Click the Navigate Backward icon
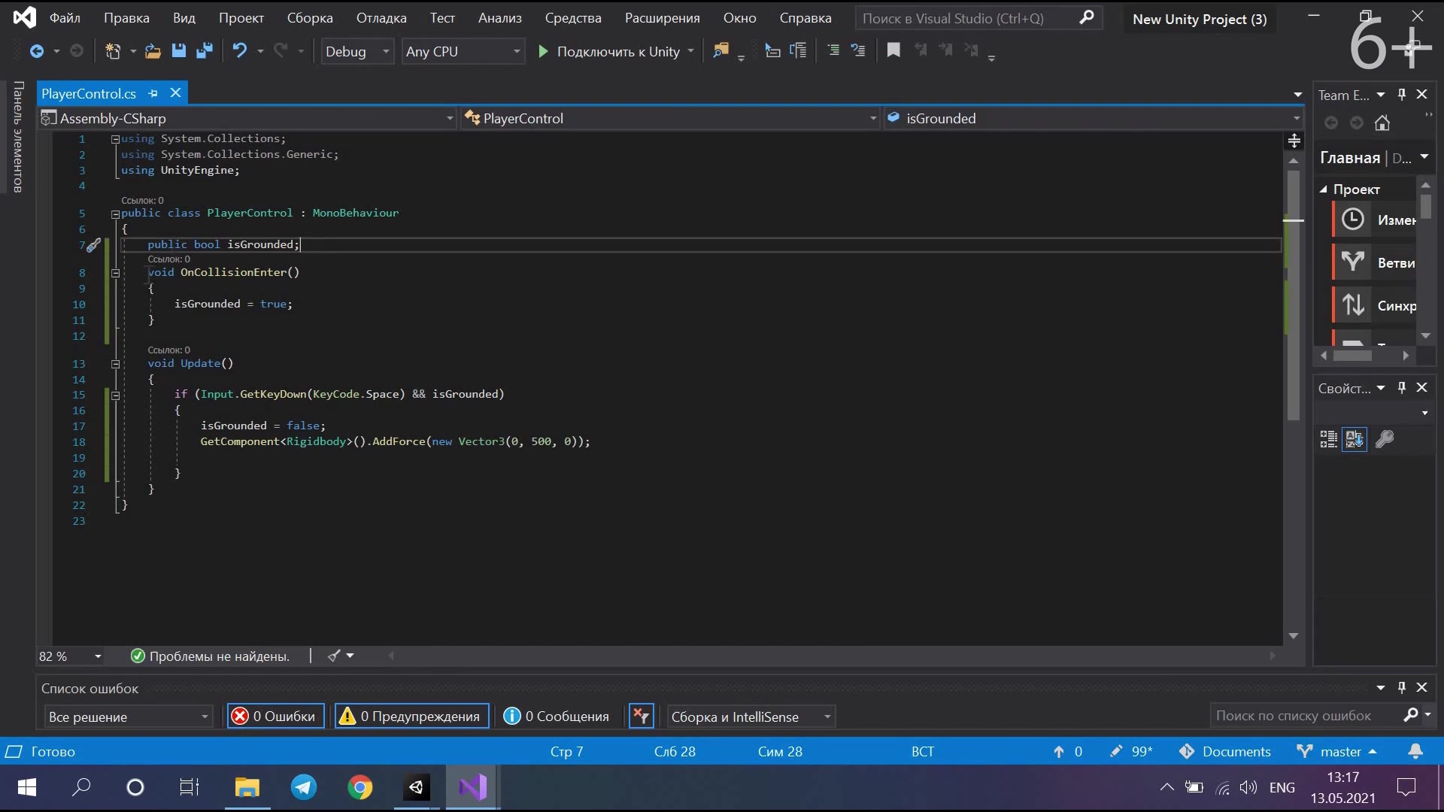The height and width of the screenshot is (812, 1444). 37,50
